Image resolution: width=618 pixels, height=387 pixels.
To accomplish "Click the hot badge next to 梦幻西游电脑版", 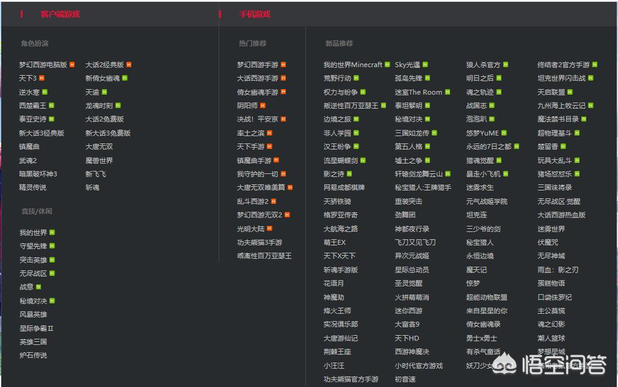I will (72, 65).
